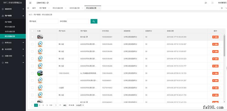The image size is (227, 111).
Task: Open the 系统管理员 account menu
Action: pyautogui.click(x=222, y=3)
